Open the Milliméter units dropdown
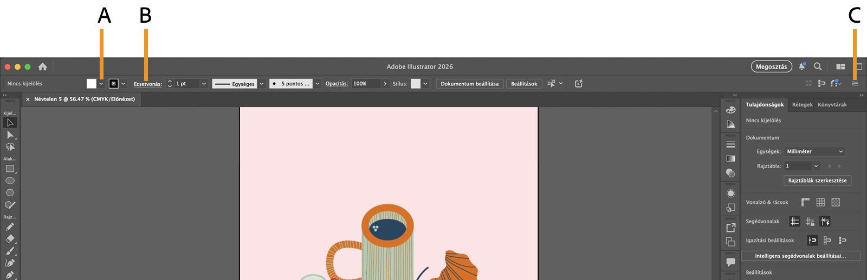The image size is (867, 280). [814, 151]
